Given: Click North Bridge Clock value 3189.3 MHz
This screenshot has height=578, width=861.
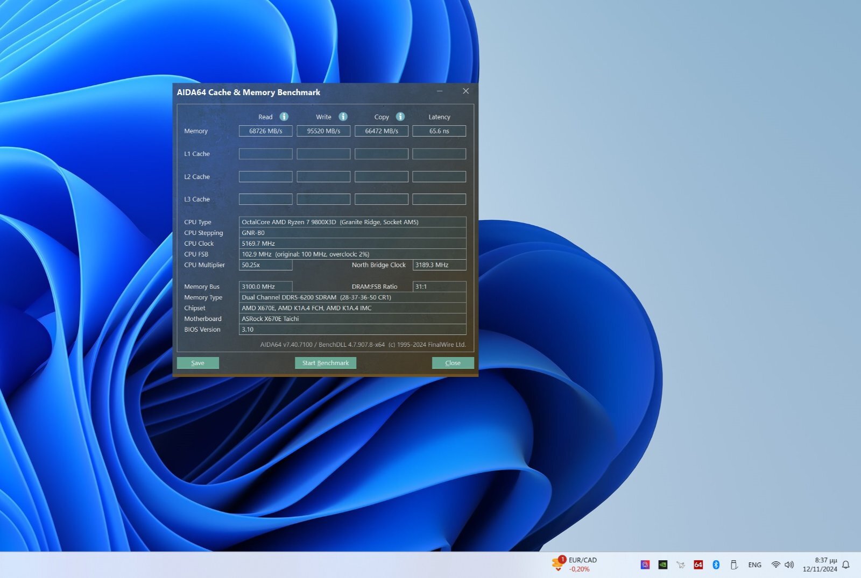Looking at the screenshot, I should coord(439,265).
